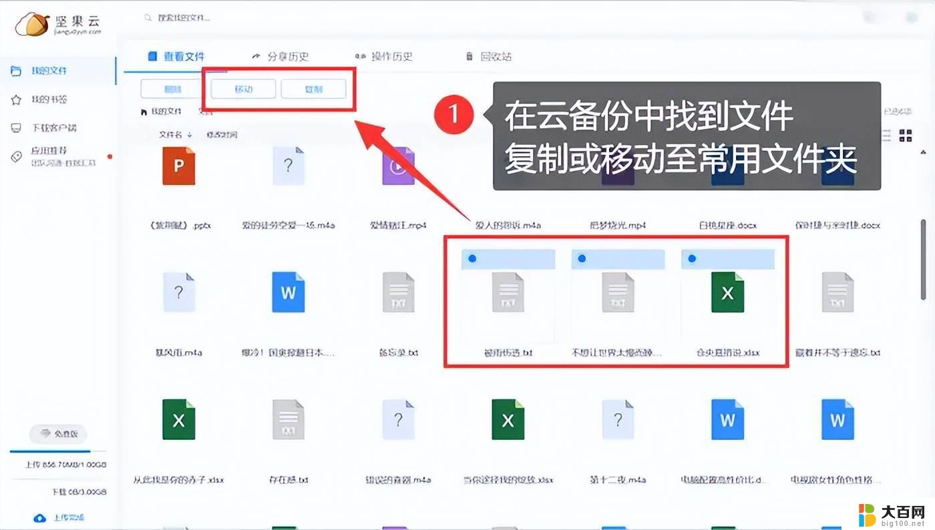This screenshot has width=935, height=530.
Task: Select the TXT icon above 藏着并不等于遗忘.txt
Action: (837, 292)
